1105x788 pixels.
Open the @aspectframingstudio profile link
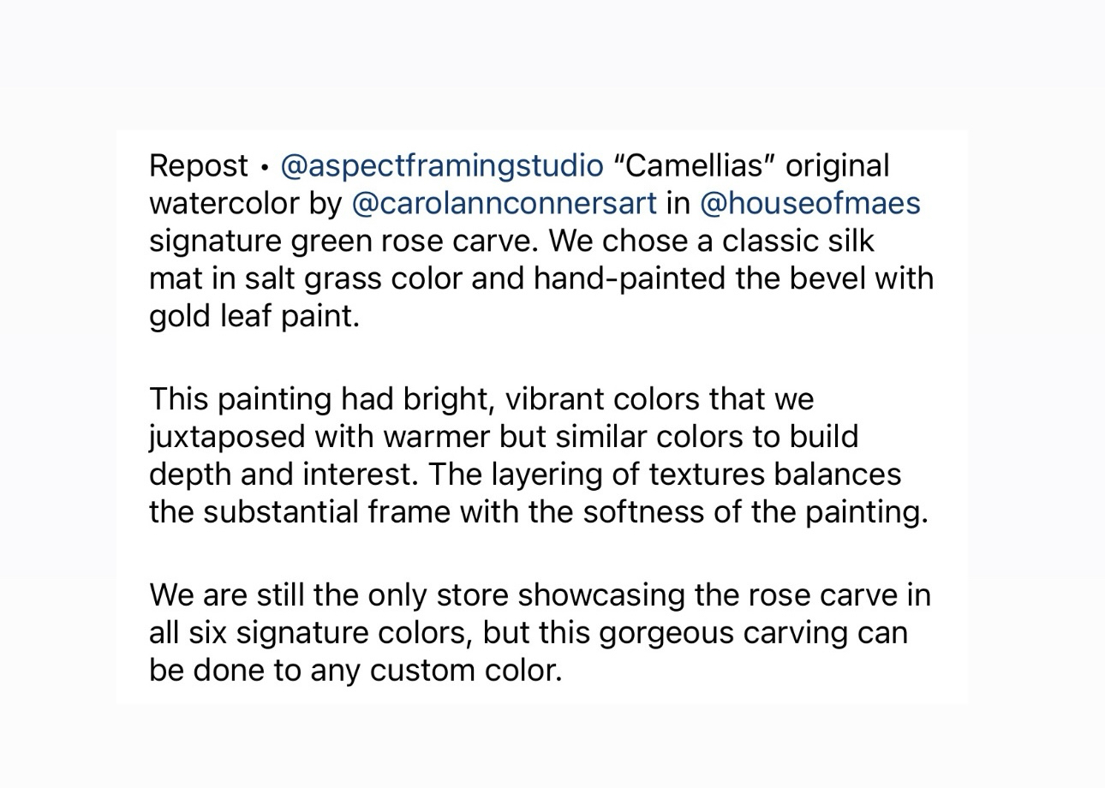pyautogui.click(x=441, y=166)
